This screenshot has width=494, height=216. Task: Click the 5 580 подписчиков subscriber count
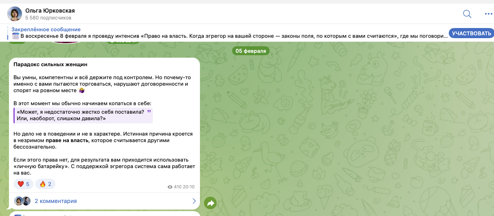pyautogui.click(x=48, y=18)
